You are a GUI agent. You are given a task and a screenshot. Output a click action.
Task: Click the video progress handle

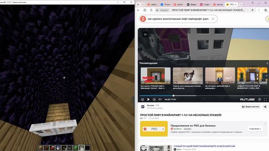click(x=174, y=96)
